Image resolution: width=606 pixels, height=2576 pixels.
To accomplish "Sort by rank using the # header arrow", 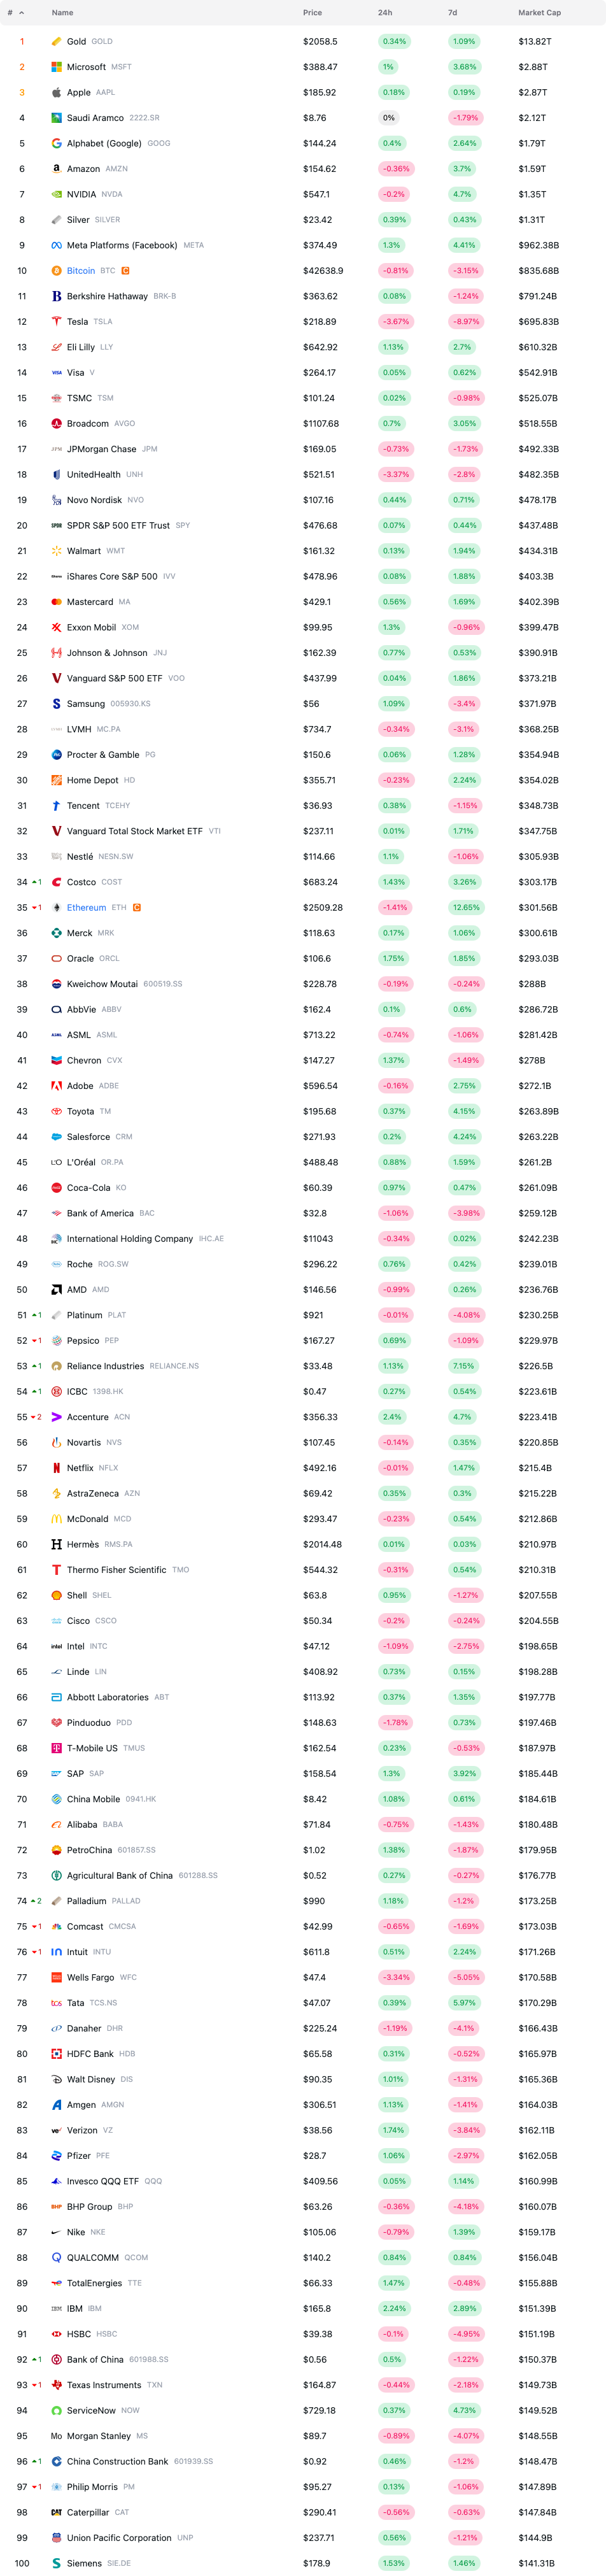I will pos(15,13).
